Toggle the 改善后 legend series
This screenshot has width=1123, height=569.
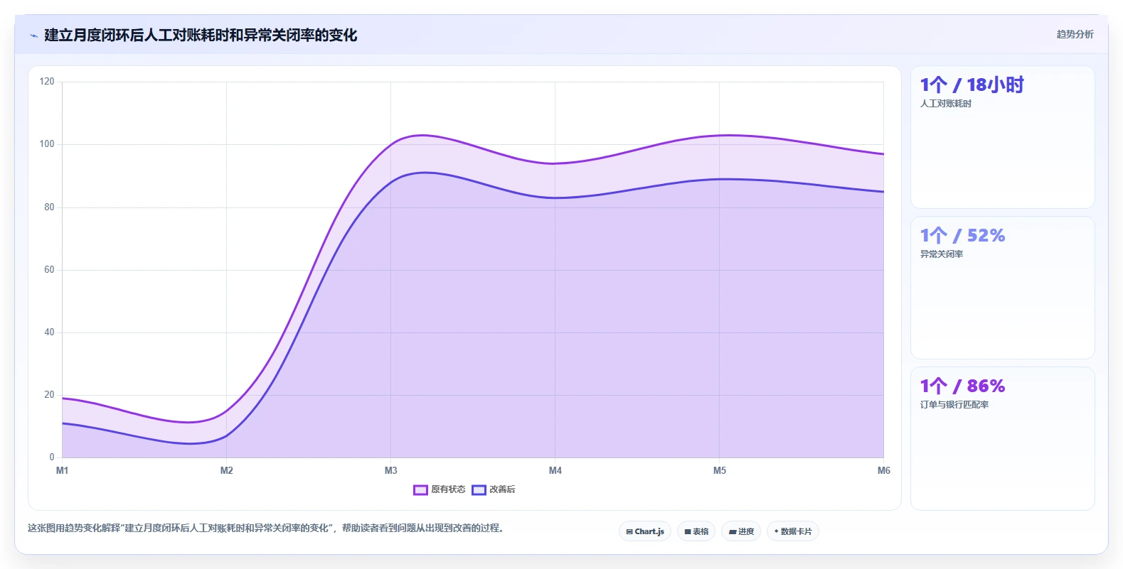(494, 489)
